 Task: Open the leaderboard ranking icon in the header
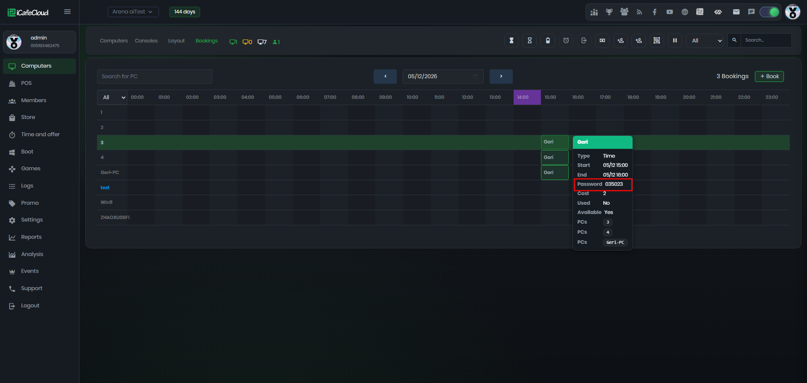[594, 12]
